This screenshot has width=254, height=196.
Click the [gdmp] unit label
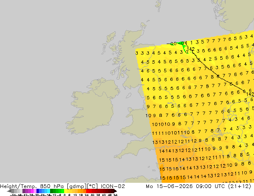[x=77, y=186]
